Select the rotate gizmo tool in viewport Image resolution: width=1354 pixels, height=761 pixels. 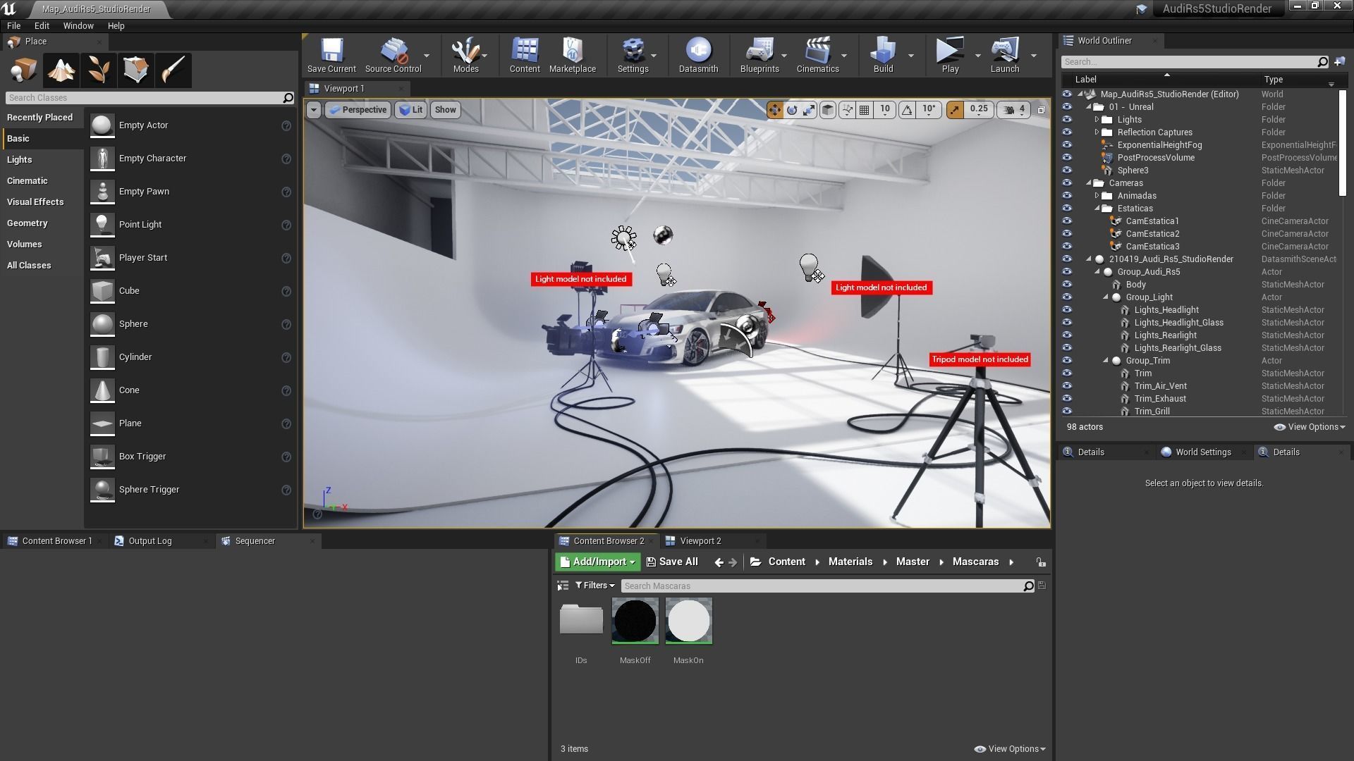click(792, 110)
